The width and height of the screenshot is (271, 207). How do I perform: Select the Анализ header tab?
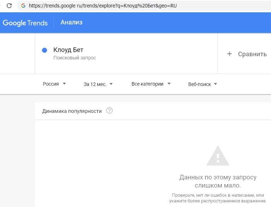click(x=71, y=22)
